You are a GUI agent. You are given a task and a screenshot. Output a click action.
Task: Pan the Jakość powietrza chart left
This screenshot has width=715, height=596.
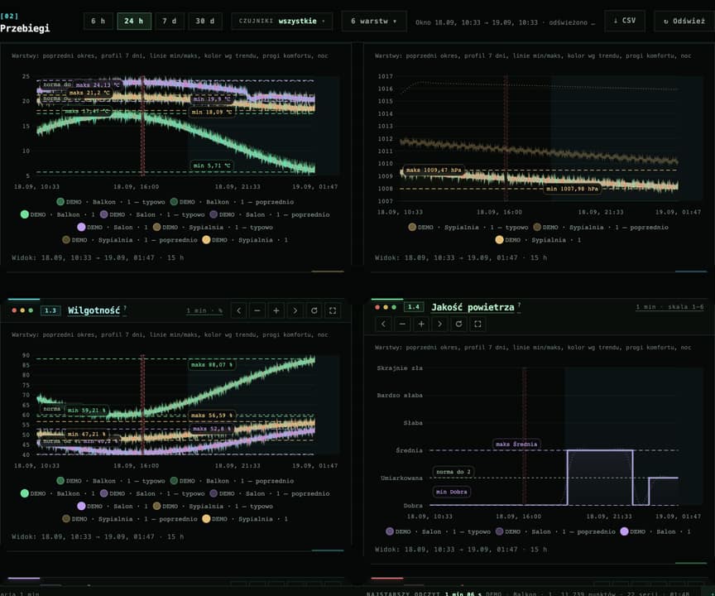[x=383, y=324]
